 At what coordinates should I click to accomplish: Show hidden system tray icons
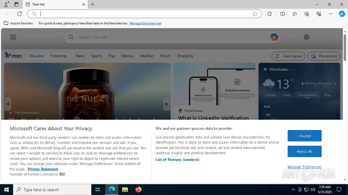[x=293, y=190]
